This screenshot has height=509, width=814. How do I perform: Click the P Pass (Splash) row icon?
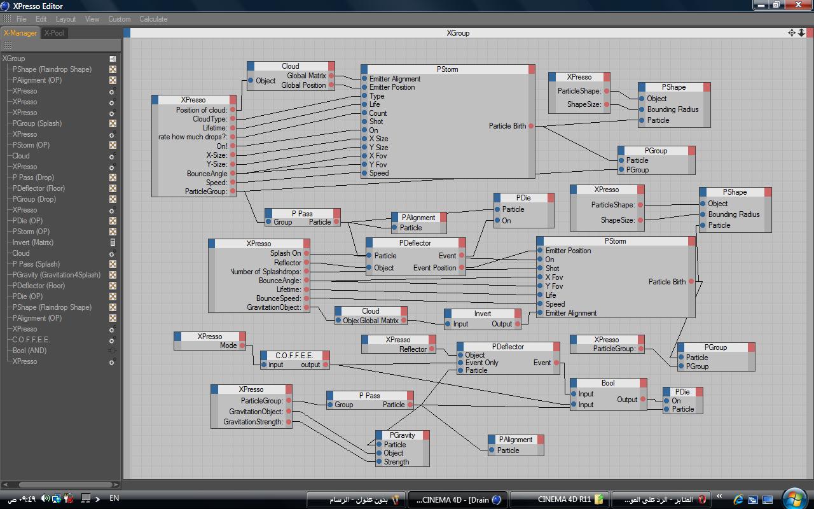(113, 264)
